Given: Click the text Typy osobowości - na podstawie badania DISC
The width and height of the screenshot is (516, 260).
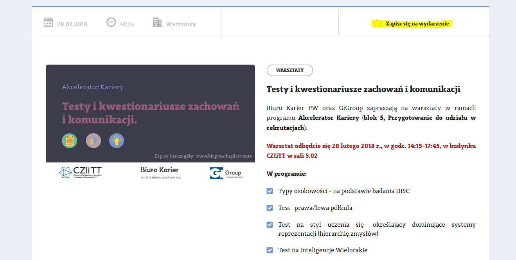Looking at the screenshot, I should (x=344, y=191).
